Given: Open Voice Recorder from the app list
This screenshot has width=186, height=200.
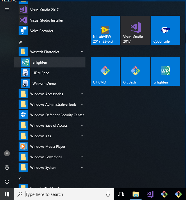Looking at the screenshot, I should coord(42,31).
